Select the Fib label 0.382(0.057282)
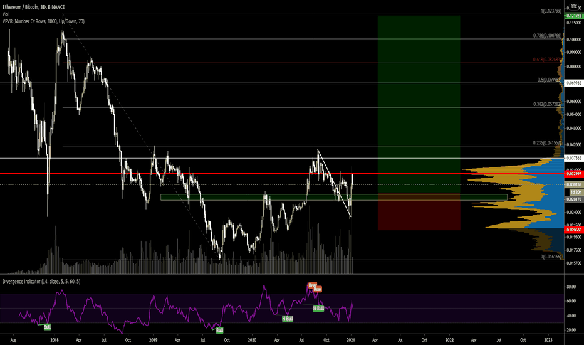584x345 pixels. tap(547, 104)
